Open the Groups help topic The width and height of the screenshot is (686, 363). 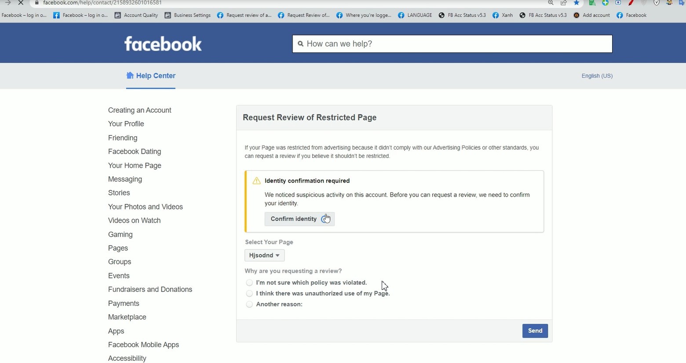120,262
